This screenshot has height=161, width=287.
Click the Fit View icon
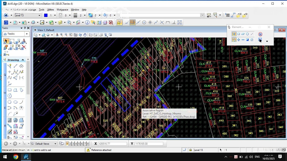click(75, 35)
